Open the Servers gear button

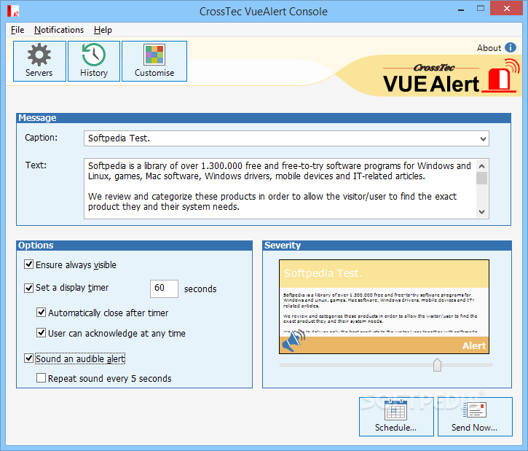pyautogui.click(x=39, y=61)
